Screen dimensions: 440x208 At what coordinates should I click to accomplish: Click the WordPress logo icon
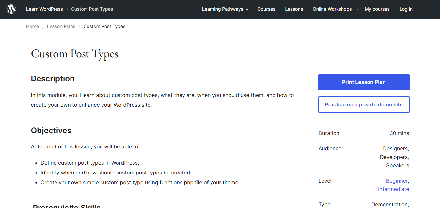tap(11, 9)
